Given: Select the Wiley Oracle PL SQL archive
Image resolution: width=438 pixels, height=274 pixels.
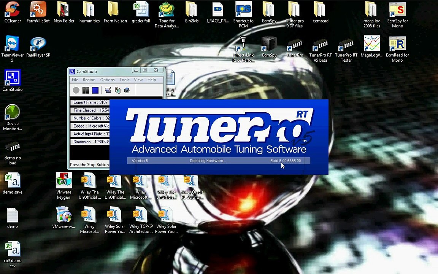Looking at the screenshot, I should (192, 186).
